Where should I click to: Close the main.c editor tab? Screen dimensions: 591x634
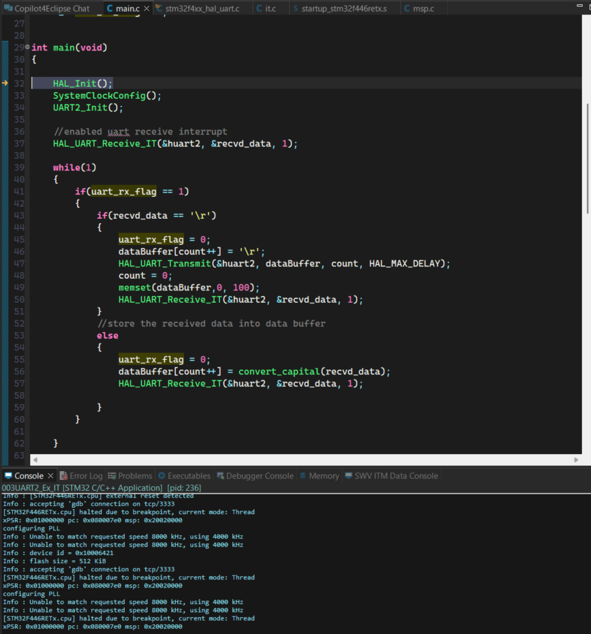[x=145, y=7]
